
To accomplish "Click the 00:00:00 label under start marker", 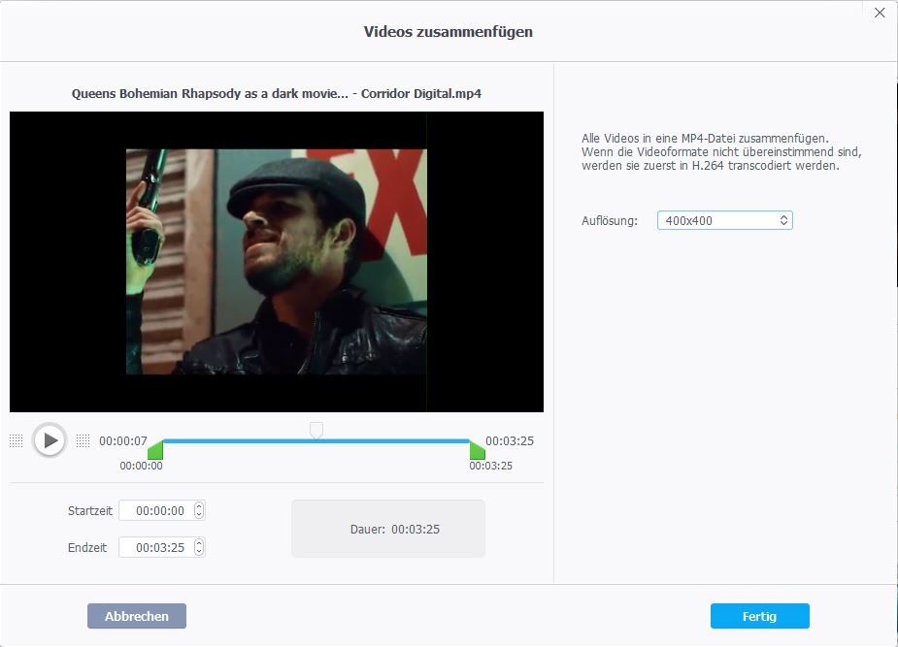I will pyautogui.click(x=141, y=466).
